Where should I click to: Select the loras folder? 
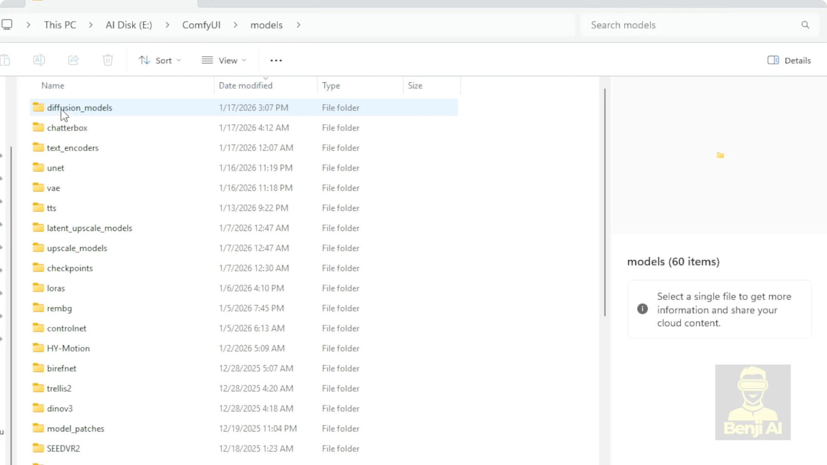[56, 288]
